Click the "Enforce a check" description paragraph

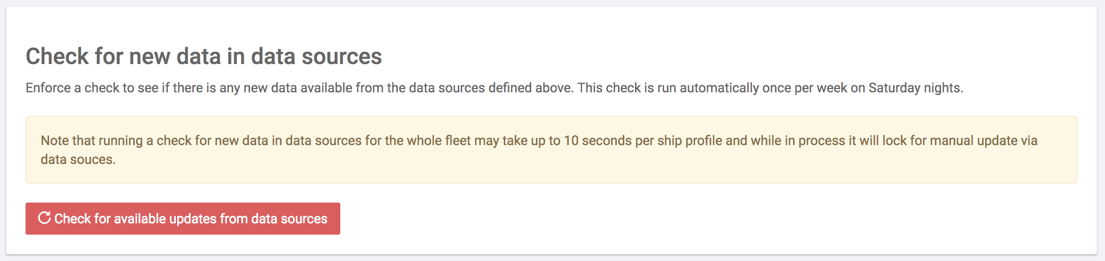click(x=494, y=88)
